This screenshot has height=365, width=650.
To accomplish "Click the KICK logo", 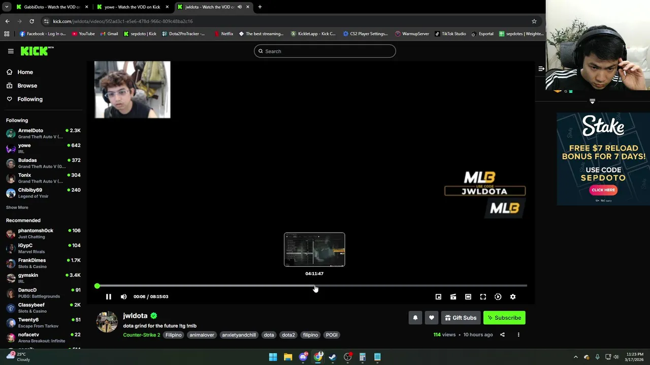I will 37,51.
